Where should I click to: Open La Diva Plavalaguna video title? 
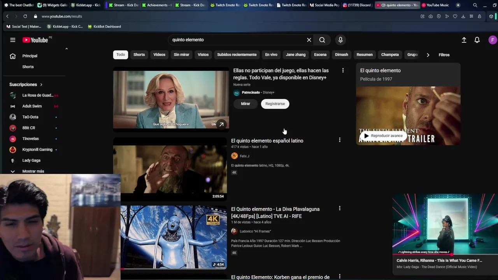[x=275, y=213]
